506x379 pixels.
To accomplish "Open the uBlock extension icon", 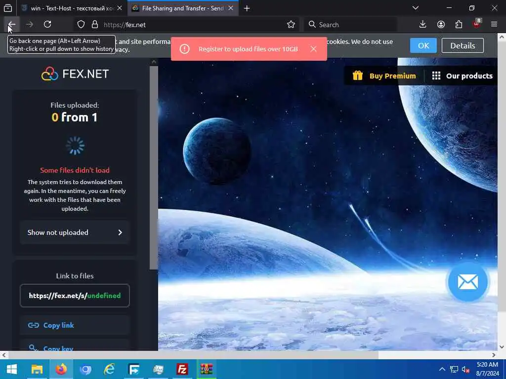I will (477, 24).
